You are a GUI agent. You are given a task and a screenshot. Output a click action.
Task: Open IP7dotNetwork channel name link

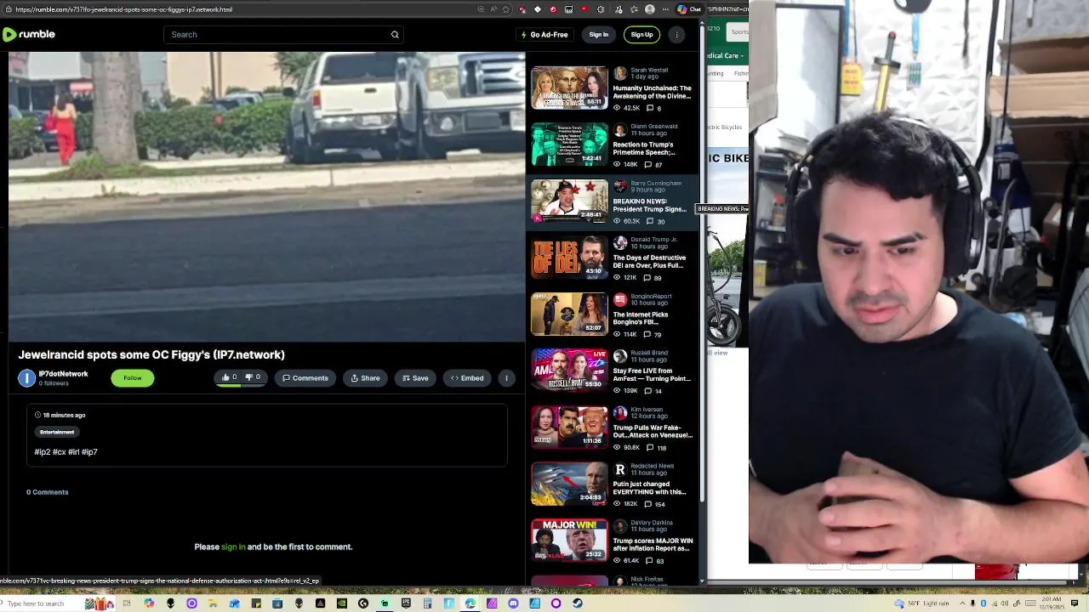[x=63, y=374]
